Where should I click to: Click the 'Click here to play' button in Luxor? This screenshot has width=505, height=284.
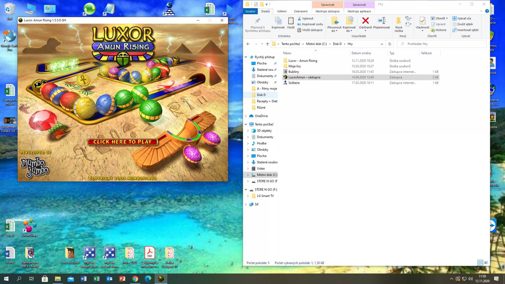coord(122,142)
